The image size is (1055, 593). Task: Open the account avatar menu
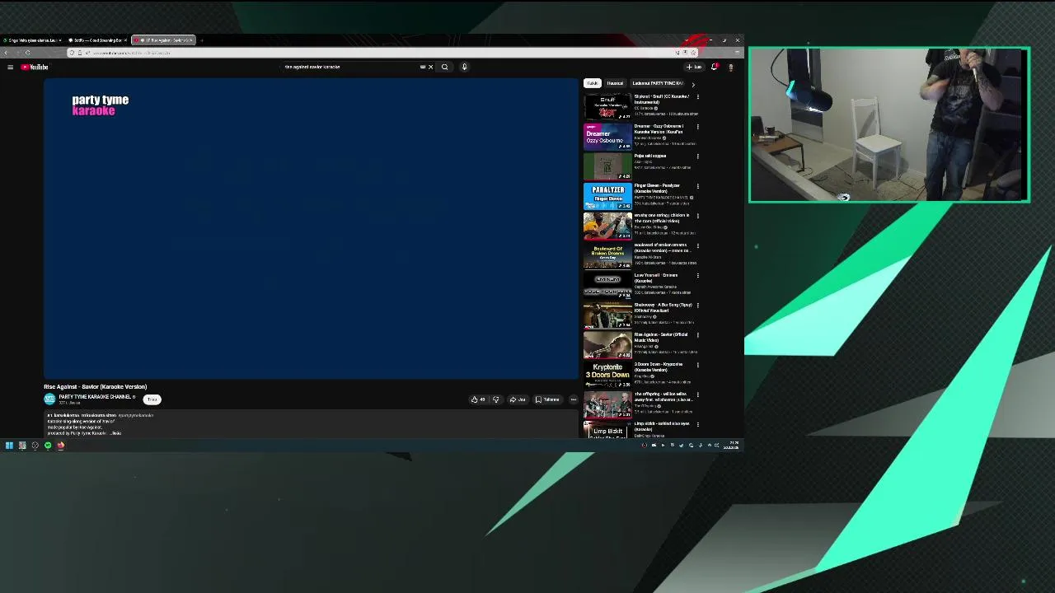click(730, 67)
